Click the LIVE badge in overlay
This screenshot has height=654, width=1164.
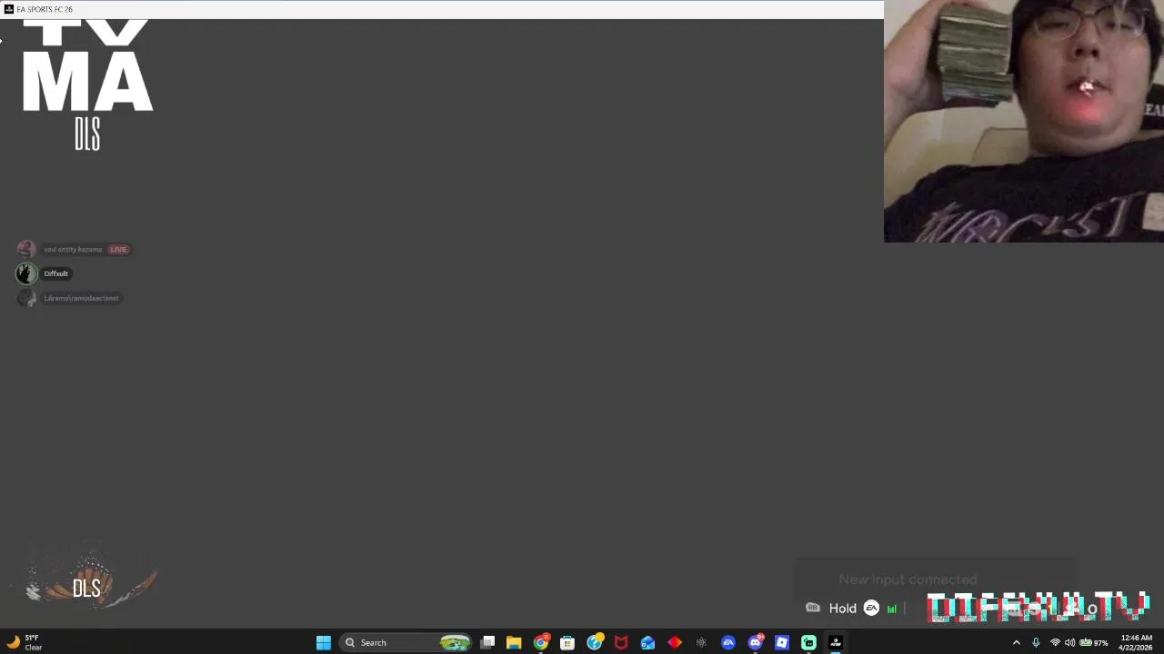coord(118,249)
